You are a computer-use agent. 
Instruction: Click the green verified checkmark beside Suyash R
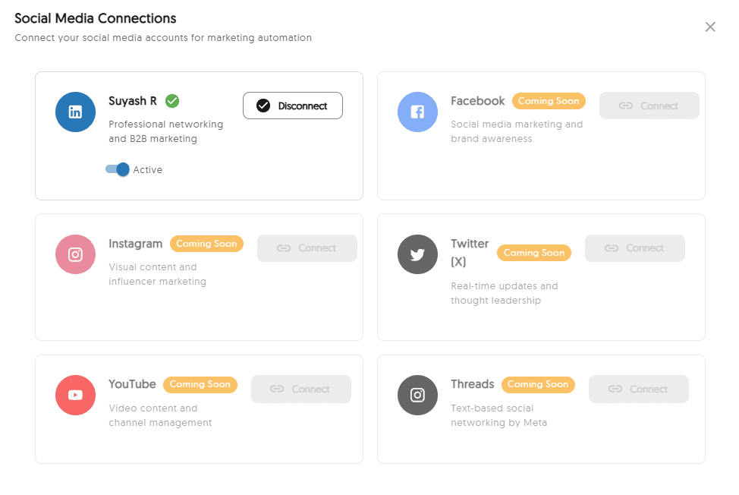click(171, 100)
